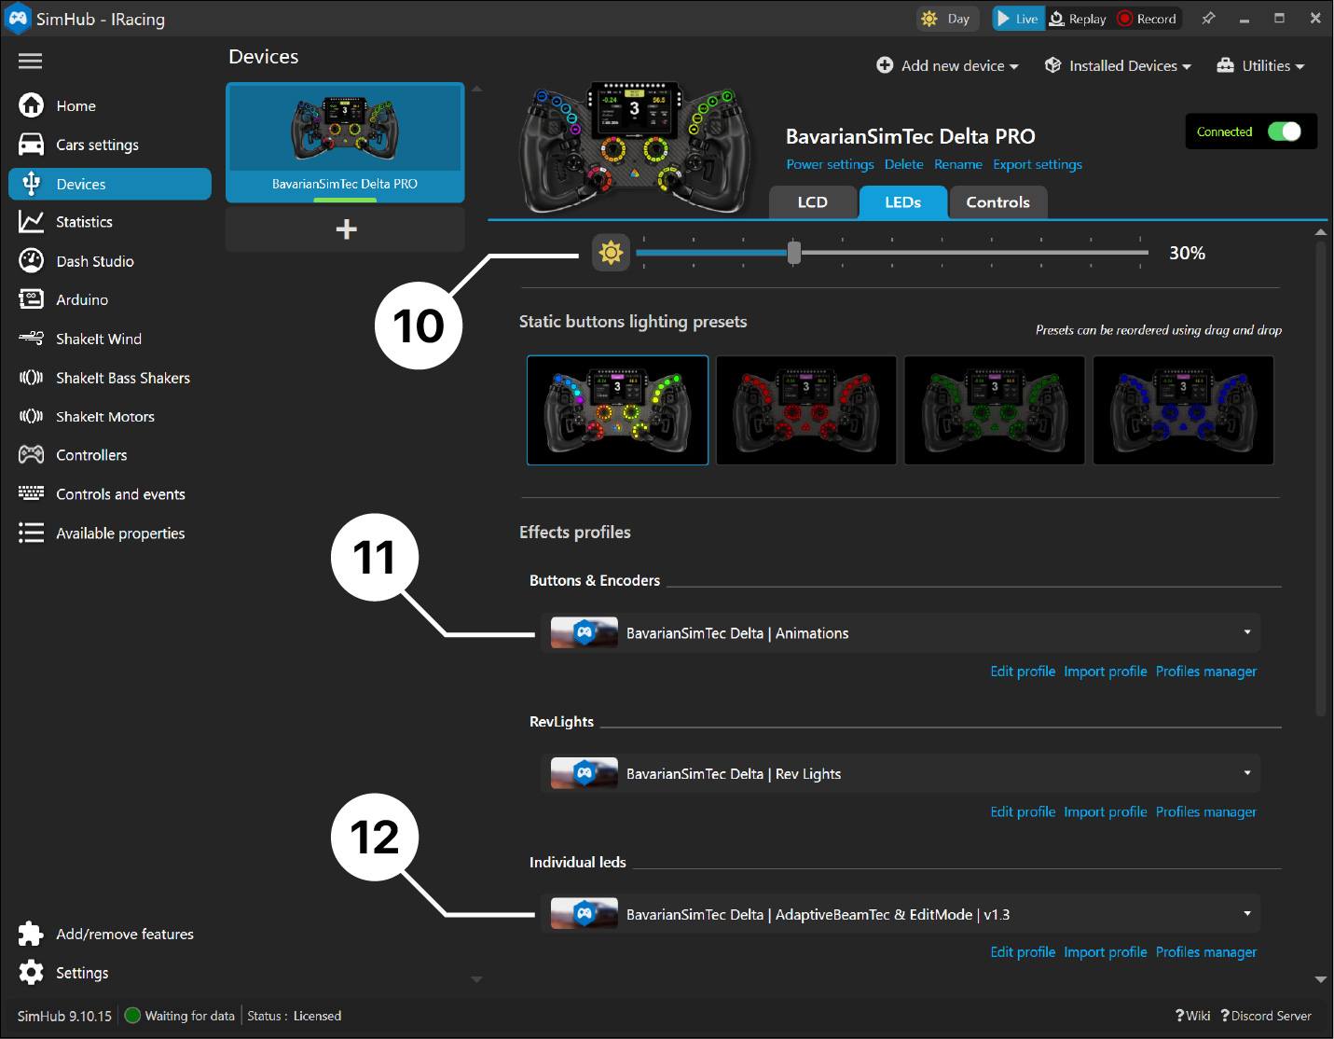Click the pin window icon
The image size is (1334, 1039).
pyautogui.click(x=1208, y=19)
